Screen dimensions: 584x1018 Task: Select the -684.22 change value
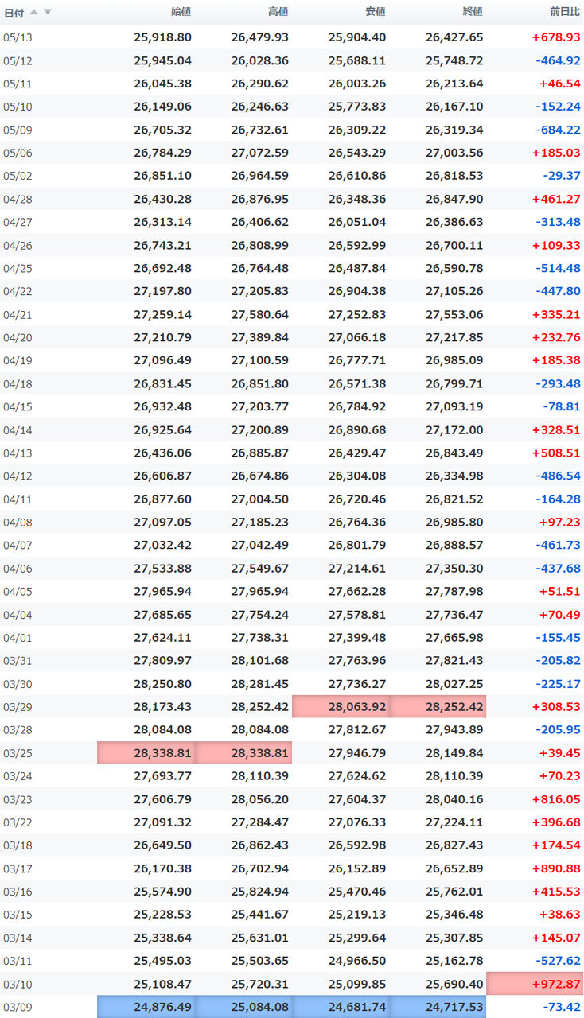click(x=558, y=130)
